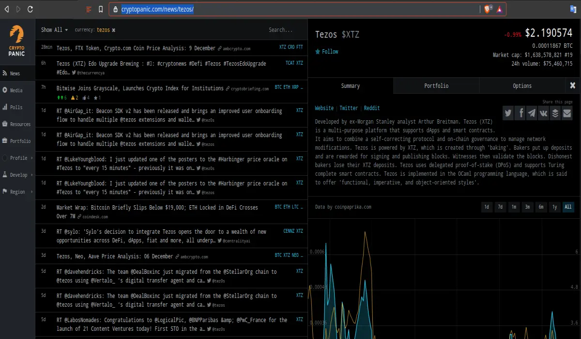Share this page by email
Viewport: 581px width, 339px height.
(567, 113)
